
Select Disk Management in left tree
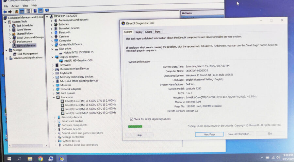(27, 54)
